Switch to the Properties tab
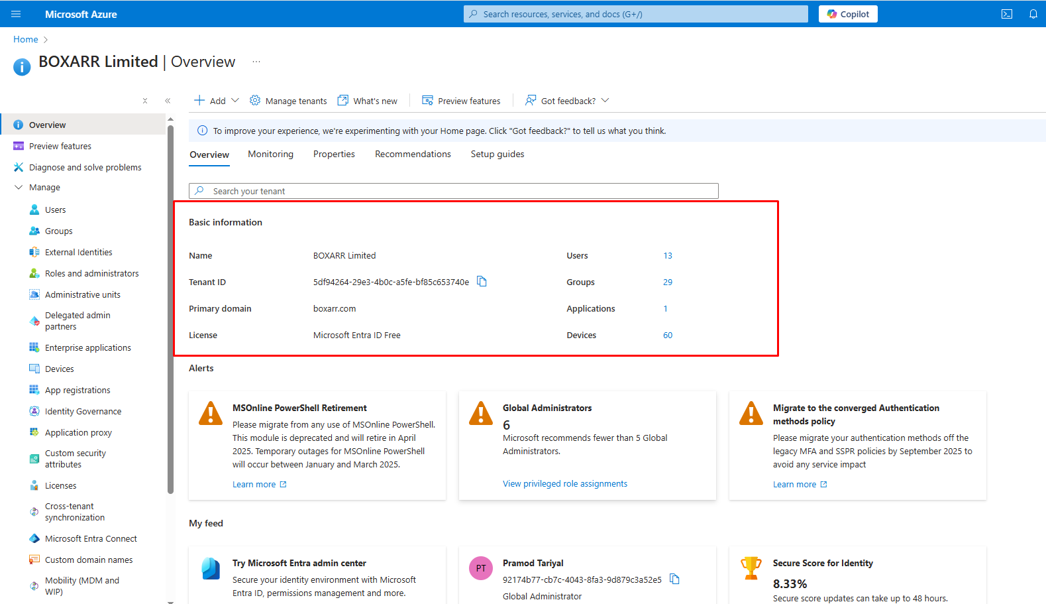1046x604 pixels. pyautogui.click(x=334, y=154)
